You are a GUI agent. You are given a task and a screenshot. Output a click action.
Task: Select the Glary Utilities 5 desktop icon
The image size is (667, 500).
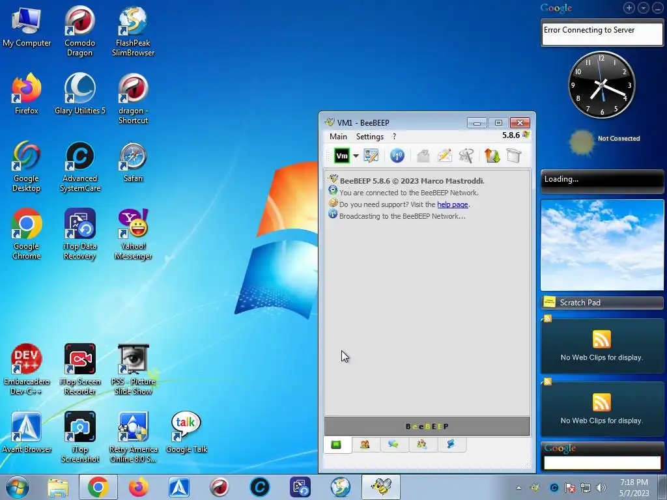pos(80,94)
